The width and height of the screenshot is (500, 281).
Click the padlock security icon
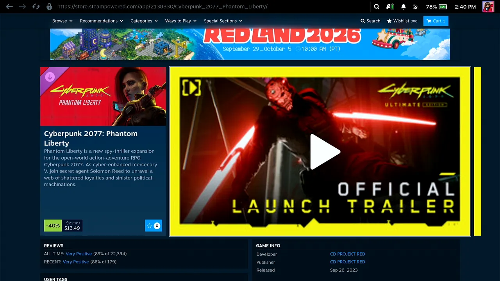(x=49, y=7)
